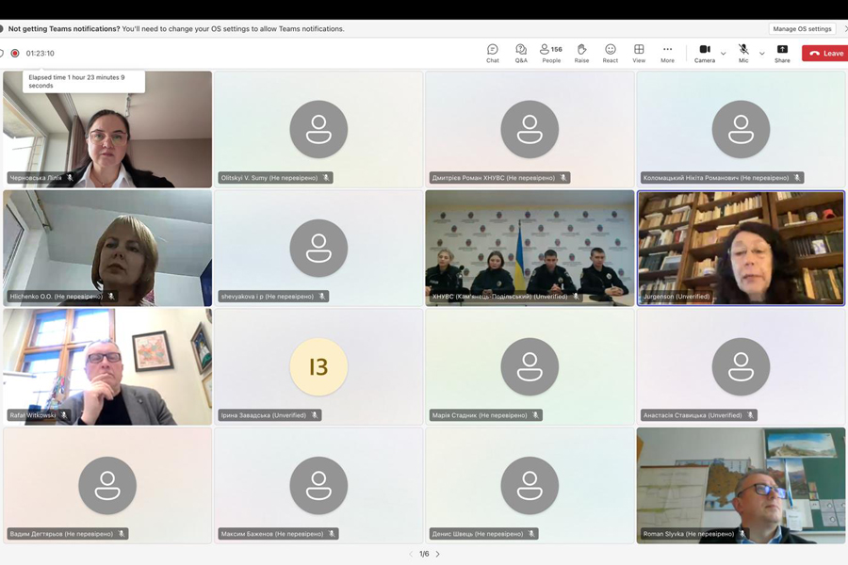
Task: Click muted mic icon beside Максим Баженов
Action: tap(332, 534)
